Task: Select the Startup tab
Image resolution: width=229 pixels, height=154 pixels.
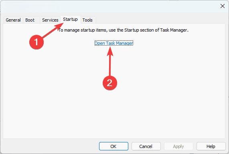Action: pyautogui.click(x=71, y=19)
